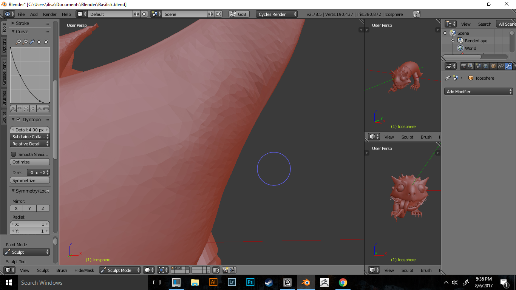Toggle curve clipping options dot icon

39,42
